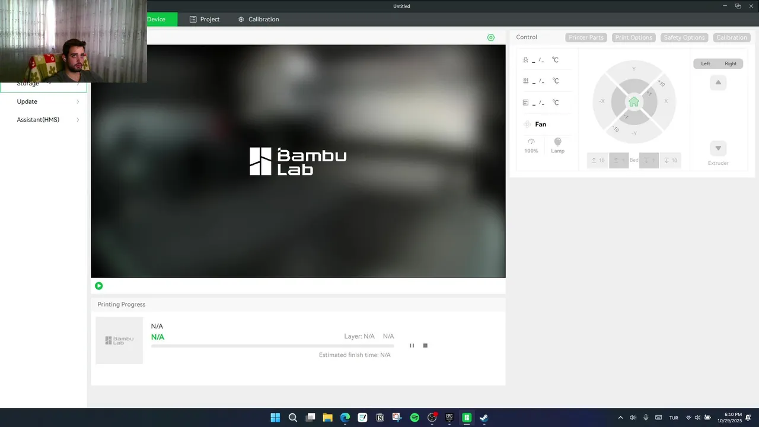This screenshot has height=427, width=759.
Task: Move the toolhead in the Y direction
Action: click(634, 69)
